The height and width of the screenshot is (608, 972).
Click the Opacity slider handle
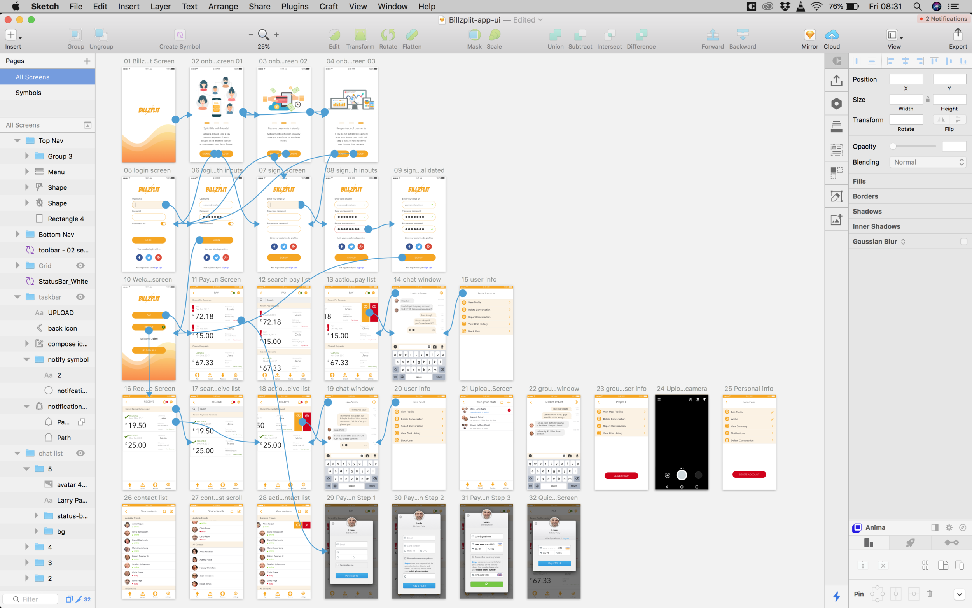(x=893, y=146)
